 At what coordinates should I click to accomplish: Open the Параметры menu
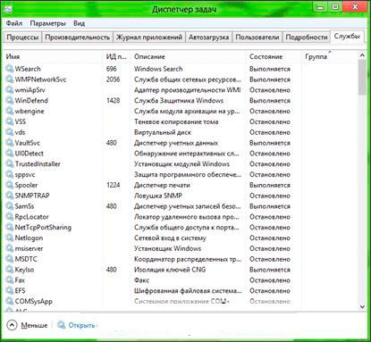coord(47,23)
